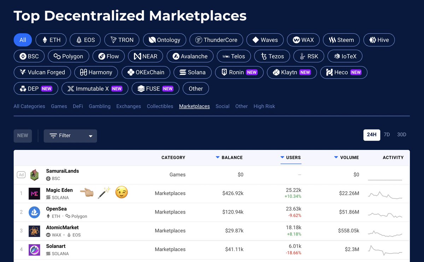Screen dimensions: 424x262
Task: Filter by FUSE chain
Action: coord(155,89)
